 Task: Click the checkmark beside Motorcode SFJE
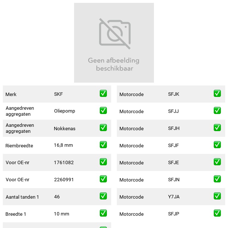tap(217, 162)
